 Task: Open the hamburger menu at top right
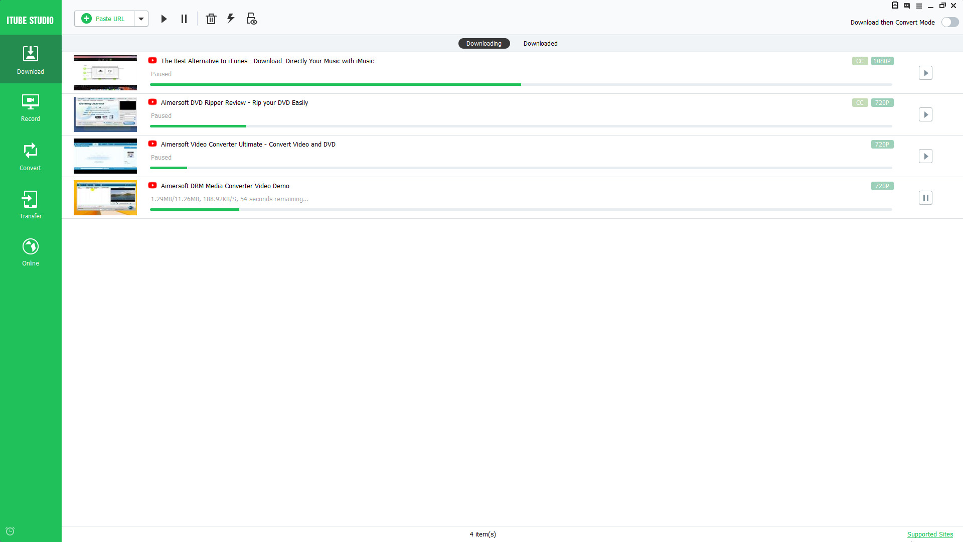(x=919, y=6)
